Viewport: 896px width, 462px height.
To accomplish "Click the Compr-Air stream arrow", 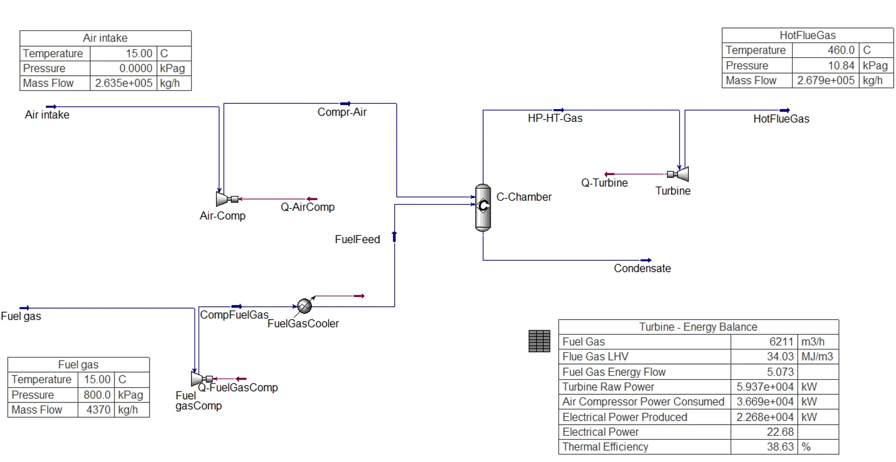I will 345,104.
